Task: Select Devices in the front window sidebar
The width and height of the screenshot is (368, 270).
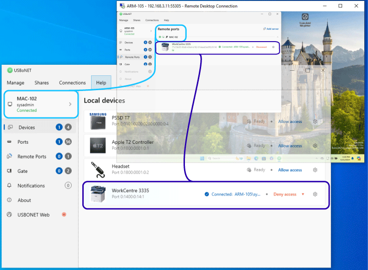Action: (x=39, y=127)
